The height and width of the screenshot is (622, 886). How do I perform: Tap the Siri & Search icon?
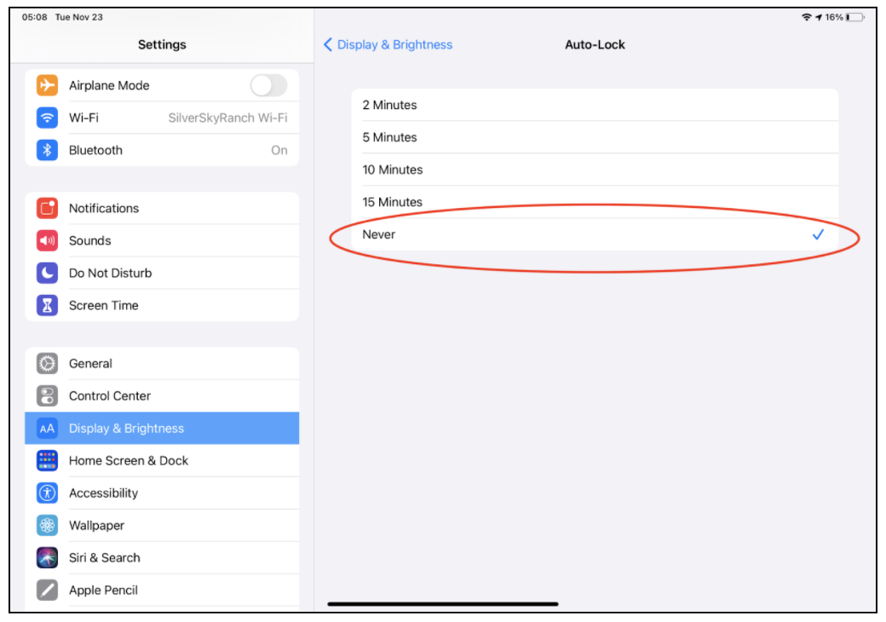pyautogui.click(x=47, y=557)
